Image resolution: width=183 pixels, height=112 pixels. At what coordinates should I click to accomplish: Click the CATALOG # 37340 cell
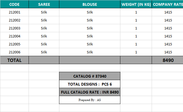click(90, 76)
